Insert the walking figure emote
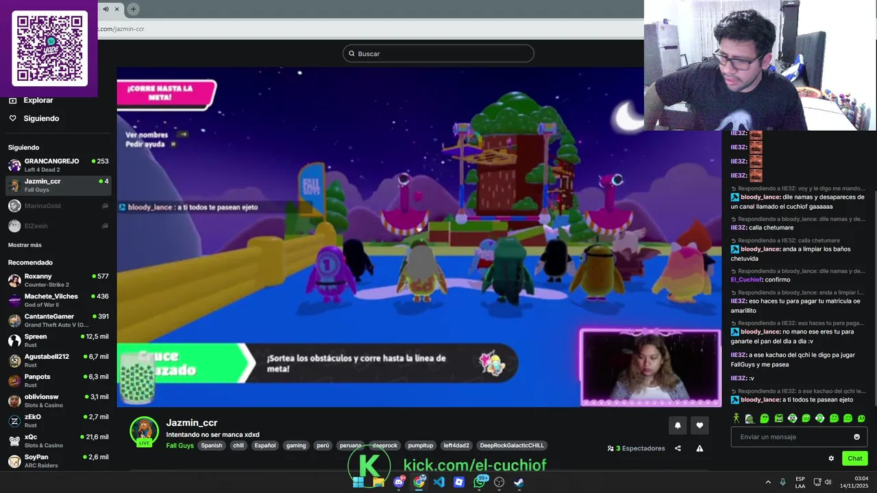Viewport: 877px width, 493px height. pyautogui.click(x=737, y=418)
